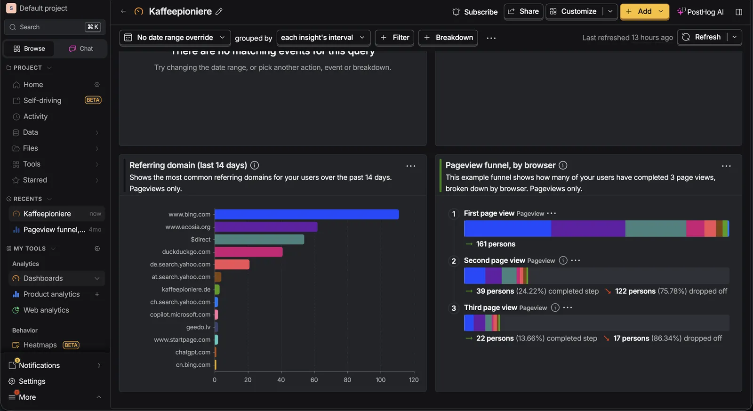Viewport: 753px width, 411px height.
Task: Open Referring domain card options menu
Action: [411, 166]
